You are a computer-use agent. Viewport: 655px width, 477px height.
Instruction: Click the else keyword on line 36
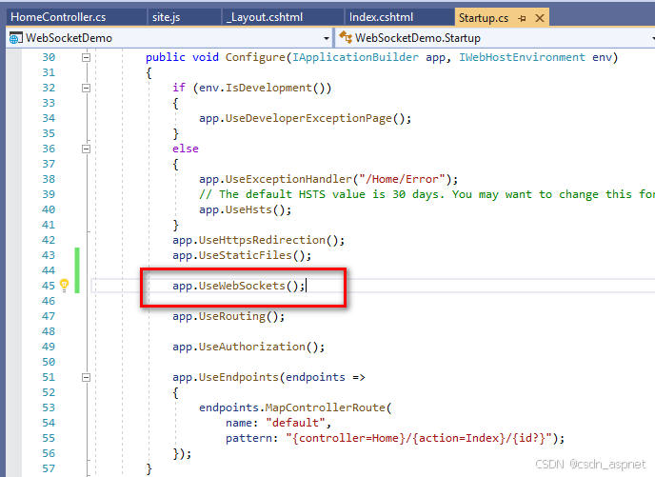pyautogui.click(x=186, y=149)
